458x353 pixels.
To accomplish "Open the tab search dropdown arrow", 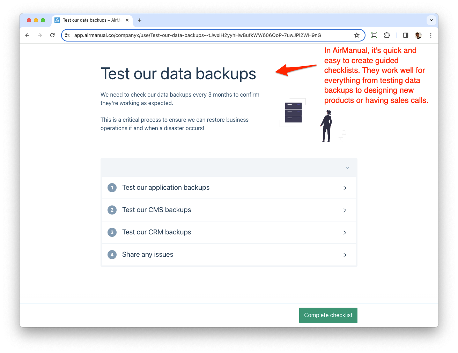I will [431, 20].
